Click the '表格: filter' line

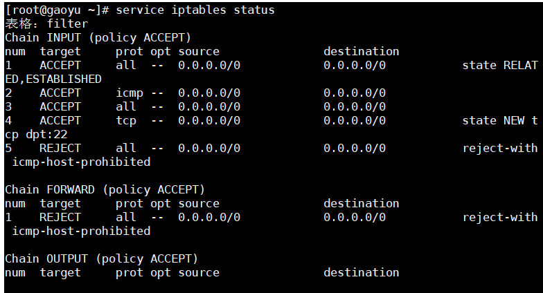(x=46, y=23)
